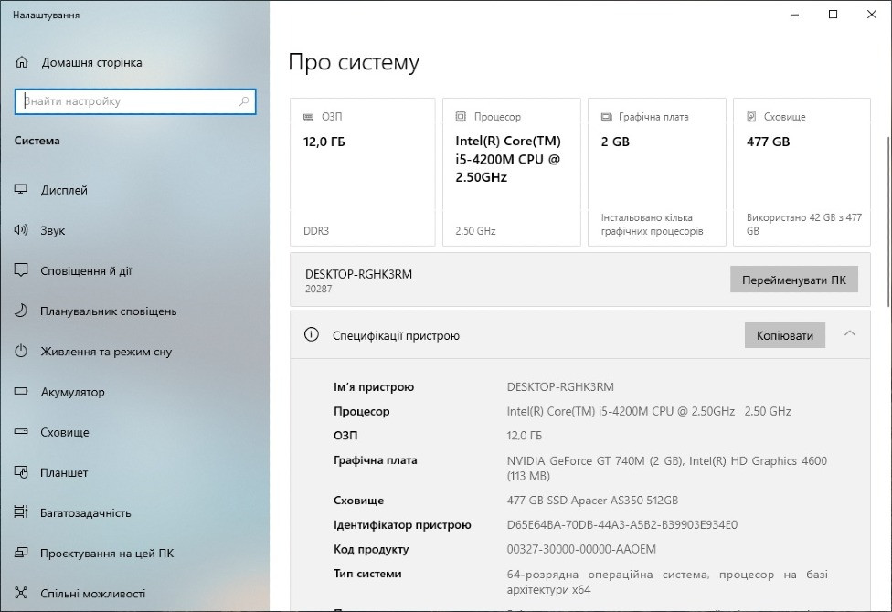Collapse the Специфікації пристрою section with the chevron

pos(850,334)
